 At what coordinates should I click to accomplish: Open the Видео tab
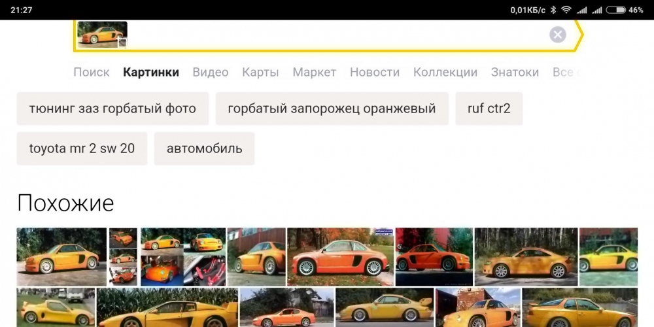pos(210,72)
